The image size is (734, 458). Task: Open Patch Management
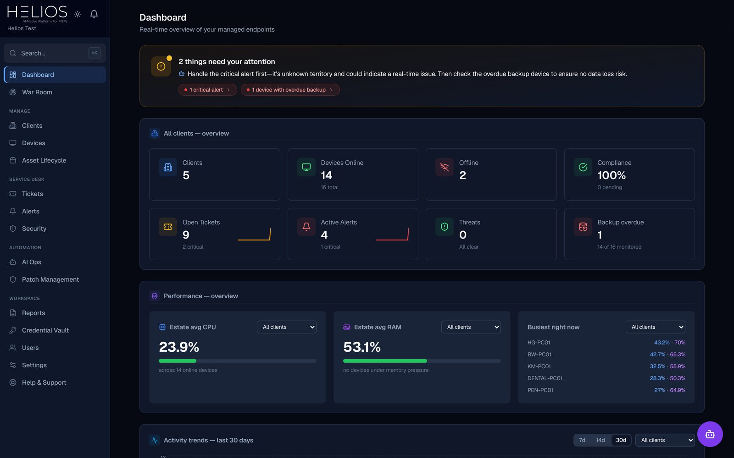coord(55,279)
